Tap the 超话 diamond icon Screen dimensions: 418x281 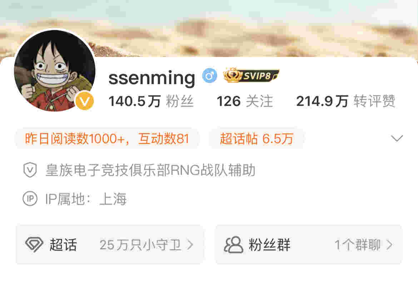tap(34, 244)
